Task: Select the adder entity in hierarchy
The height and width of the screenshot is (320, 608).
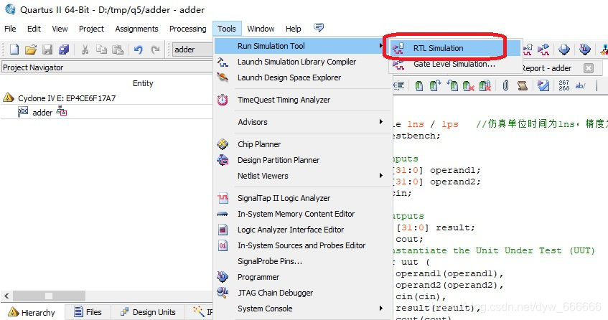Action: [x=42, y=113]
